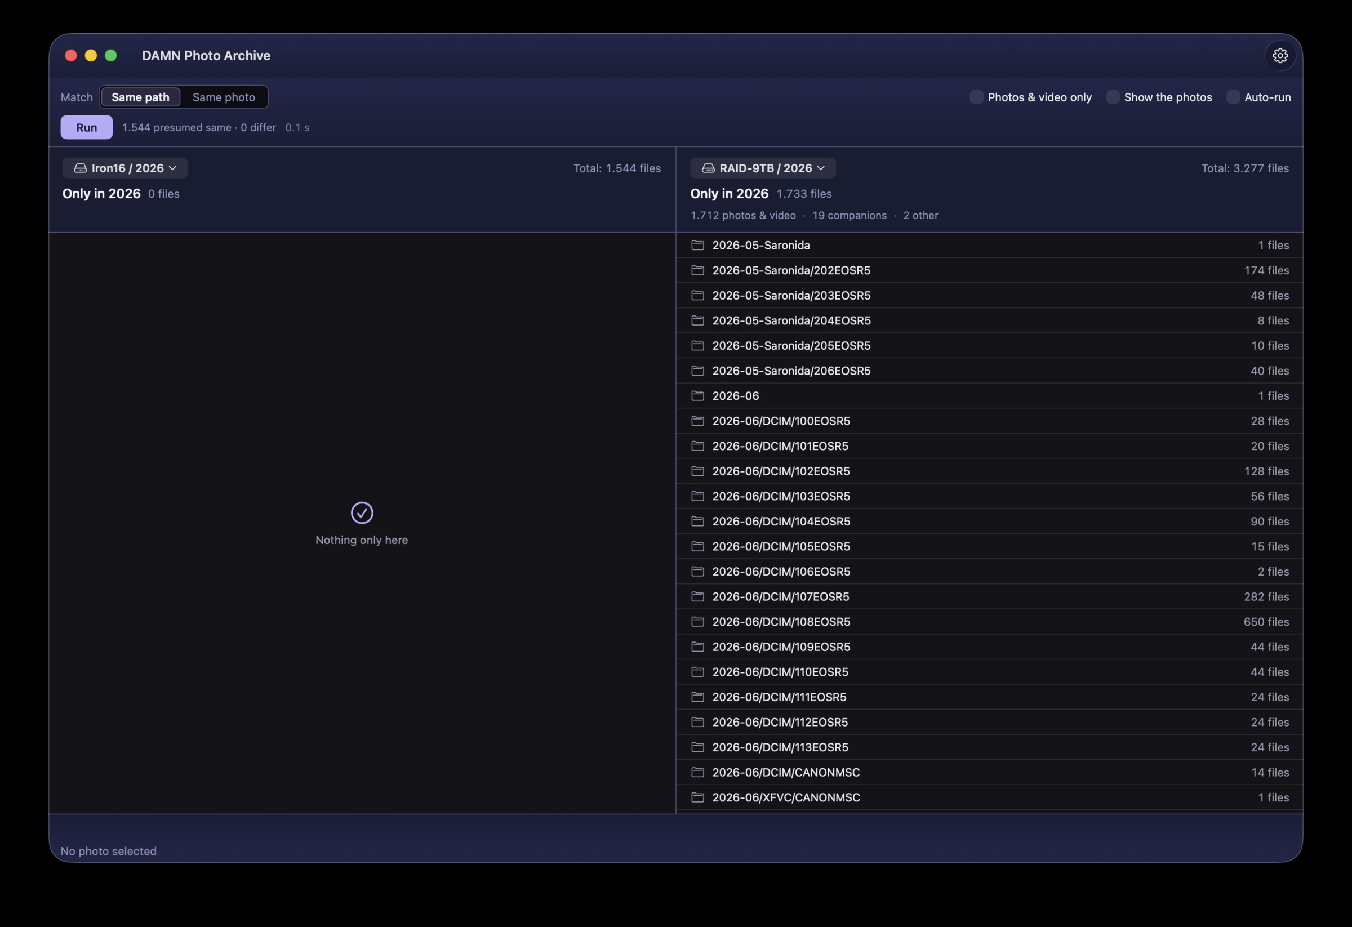Enable Photos & video only checkbox

tap(976, 97)
